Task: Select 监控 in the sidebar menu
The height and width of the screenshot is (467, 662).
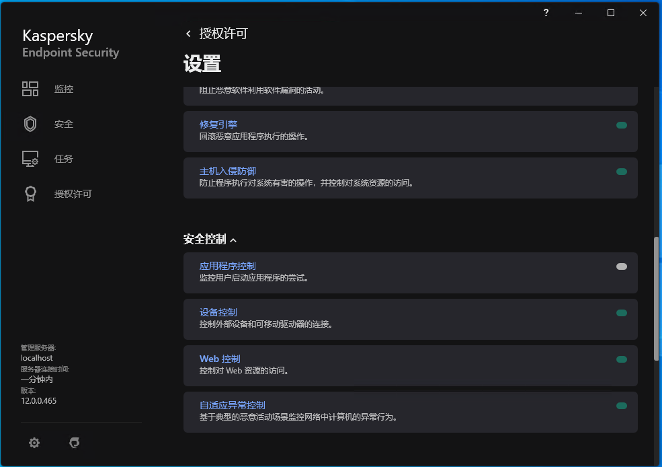Action: [x=64, y=89]
